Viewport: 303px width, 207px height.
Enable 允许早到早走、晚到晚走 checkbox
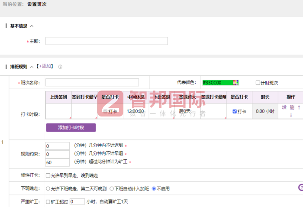(48, 175)
